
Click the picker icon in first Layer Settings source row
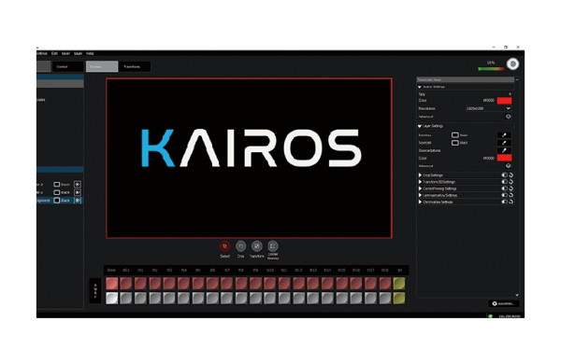pos(504,135)
